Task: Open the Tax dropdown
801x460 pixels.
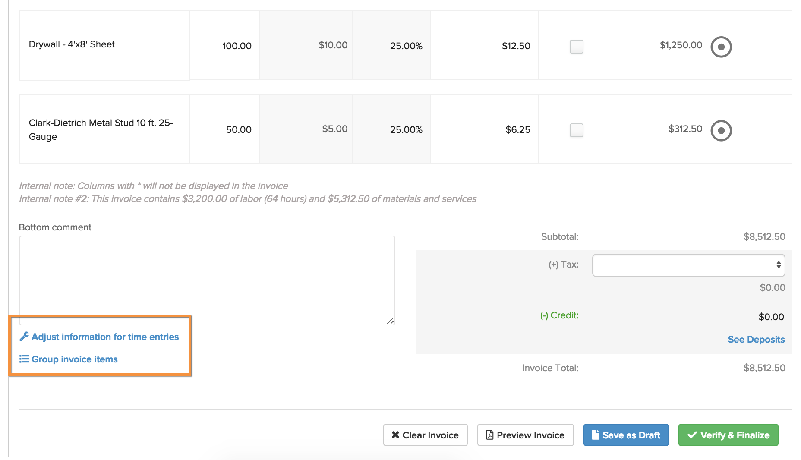Action: click(x=688, y=265)
